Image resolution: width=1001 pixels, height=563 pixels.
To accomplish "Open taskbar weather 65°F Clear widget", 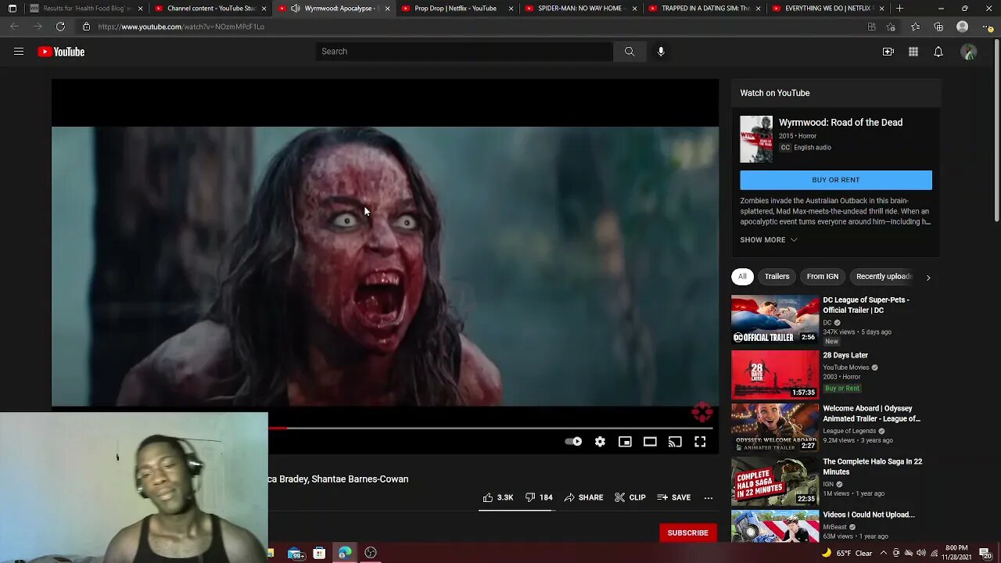I will tap(849, 553).
